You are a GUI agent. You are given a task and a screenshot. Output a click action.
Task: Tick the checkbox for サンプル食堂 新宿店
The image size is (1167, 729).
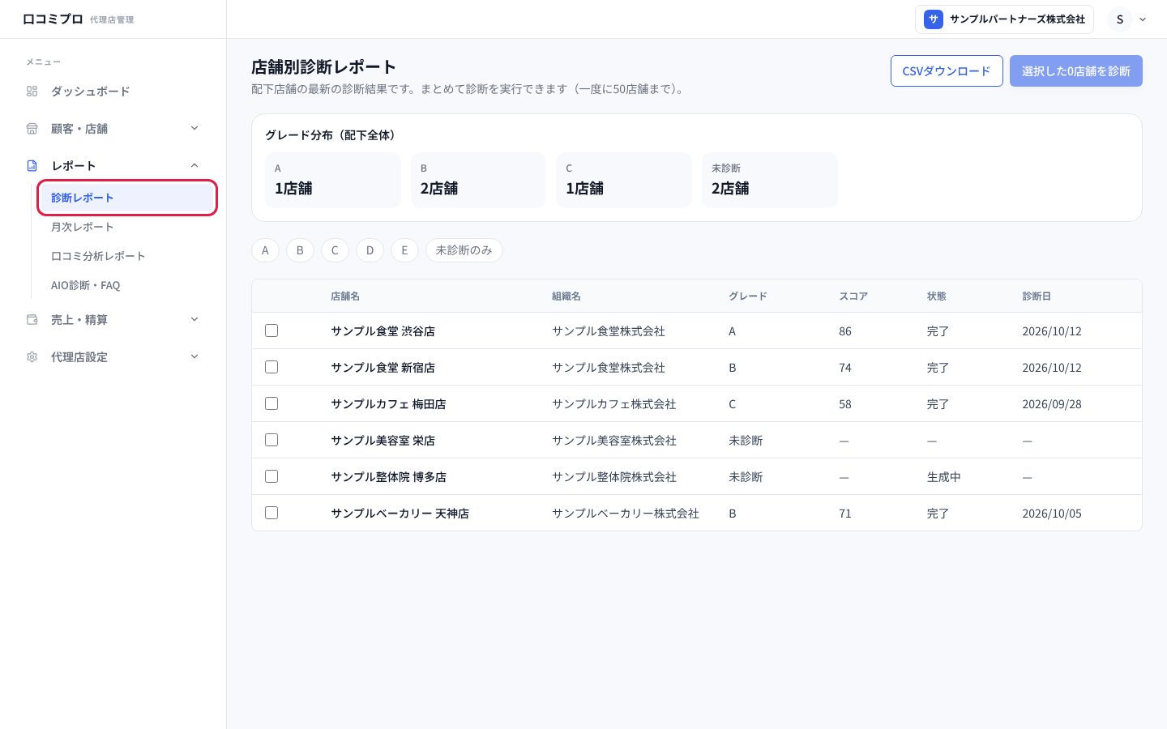(x=271, y=367)
